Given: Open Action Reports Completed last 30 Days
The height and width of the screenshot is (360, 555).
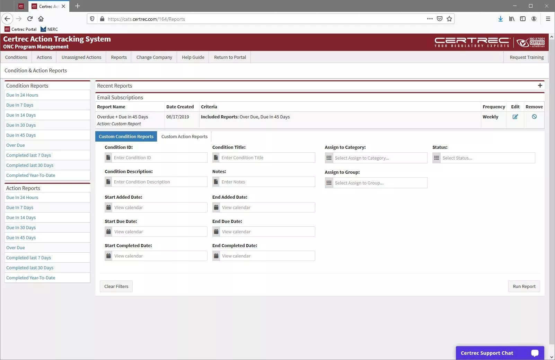Looking at the screenshot, I should (30, 268).
